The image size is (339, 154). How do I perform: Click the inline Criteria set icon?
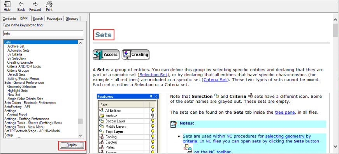(250, 96)
